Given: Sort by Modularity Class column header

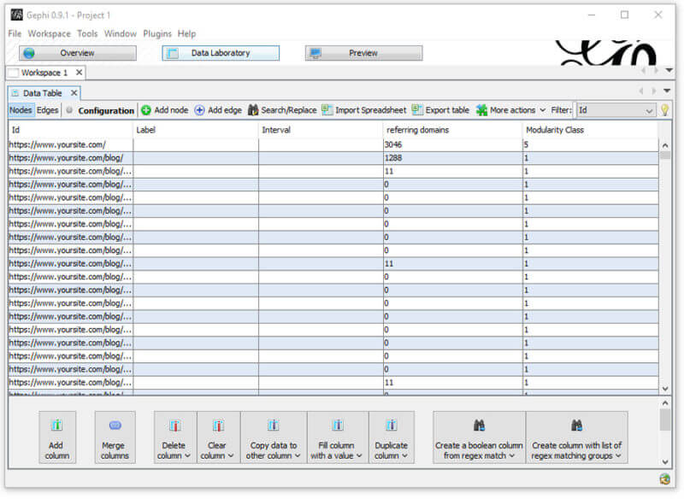Looking at the screenshot, I should coord(590,130).
